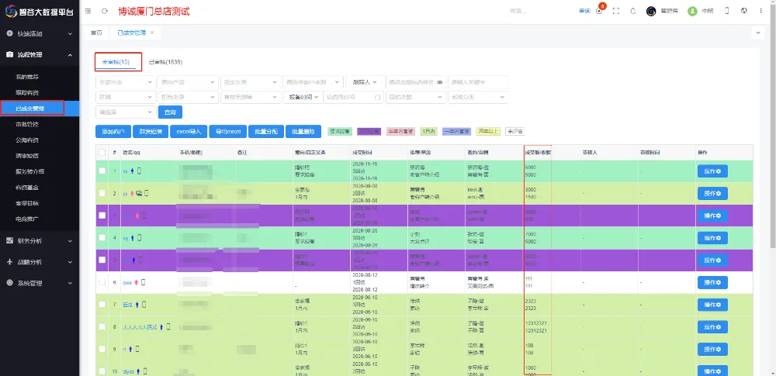Screen dimensions: 776x376
Task: Click the 查询 search button
Action: point(171,112)
